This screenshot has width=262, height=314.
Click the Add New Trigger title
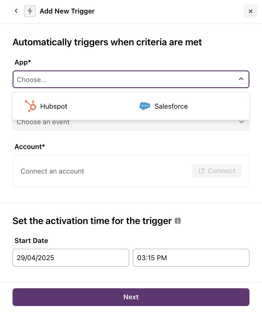pyautogui.click(x=67, y=11)
